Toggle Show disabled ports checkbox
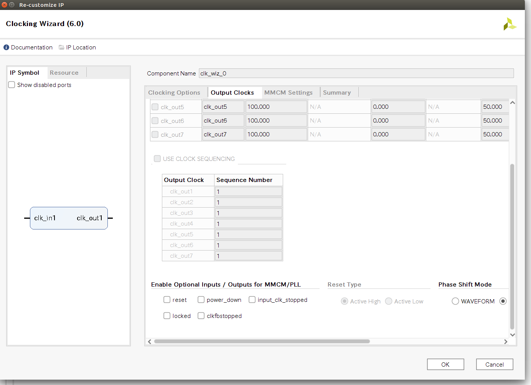Screen dimensions: 531x385 coord(12,85)
